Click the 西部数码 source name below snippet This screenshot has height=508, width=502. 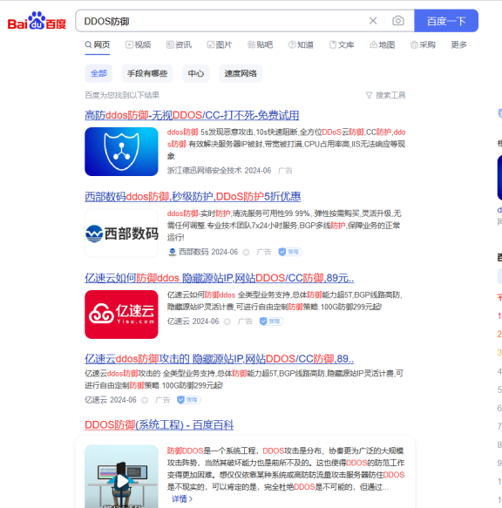click(193, 252)
